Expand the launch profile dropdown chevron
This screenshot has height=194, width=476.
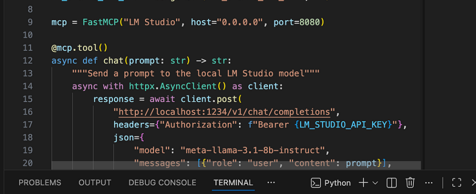tap(375, 183)
